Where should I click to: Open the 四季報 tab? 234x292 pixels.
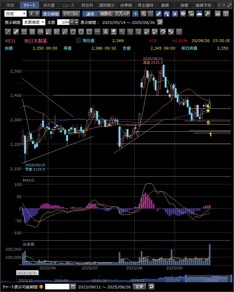(127, 5)
